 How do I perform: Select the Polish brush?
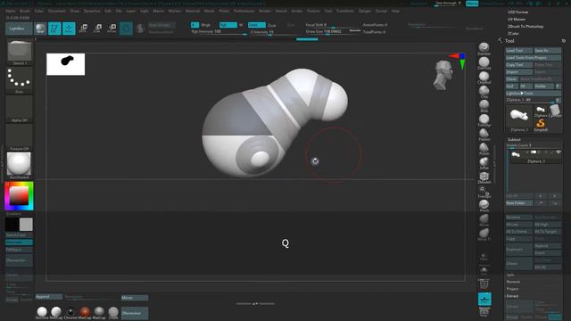point(484,148)
